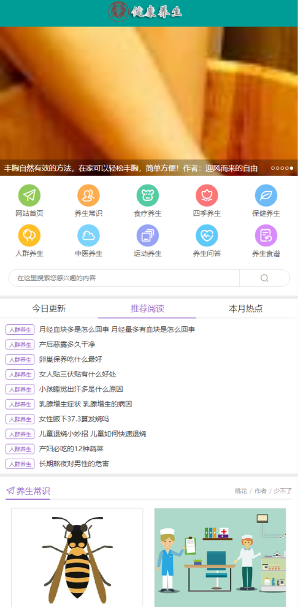Open article 月经血块多是怎么回事
The width and height of the screenshot is (298, 607).
point(117,329)
